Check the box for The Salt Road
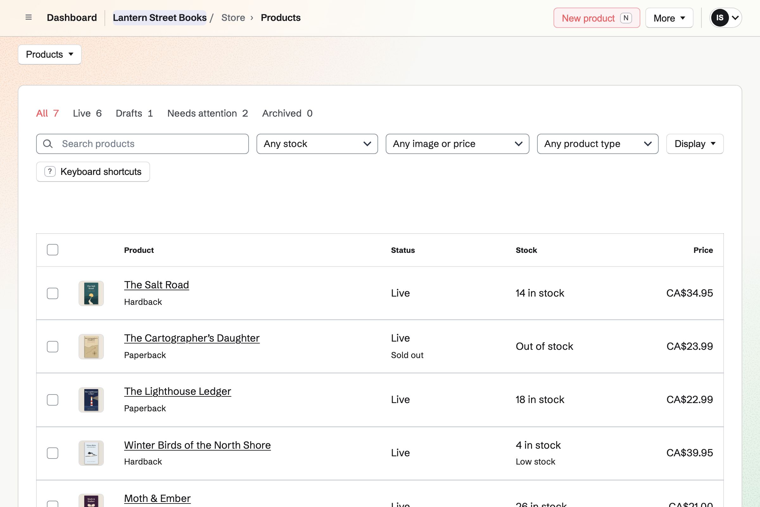Screen dimensions: 760x507 click(52, 293)
